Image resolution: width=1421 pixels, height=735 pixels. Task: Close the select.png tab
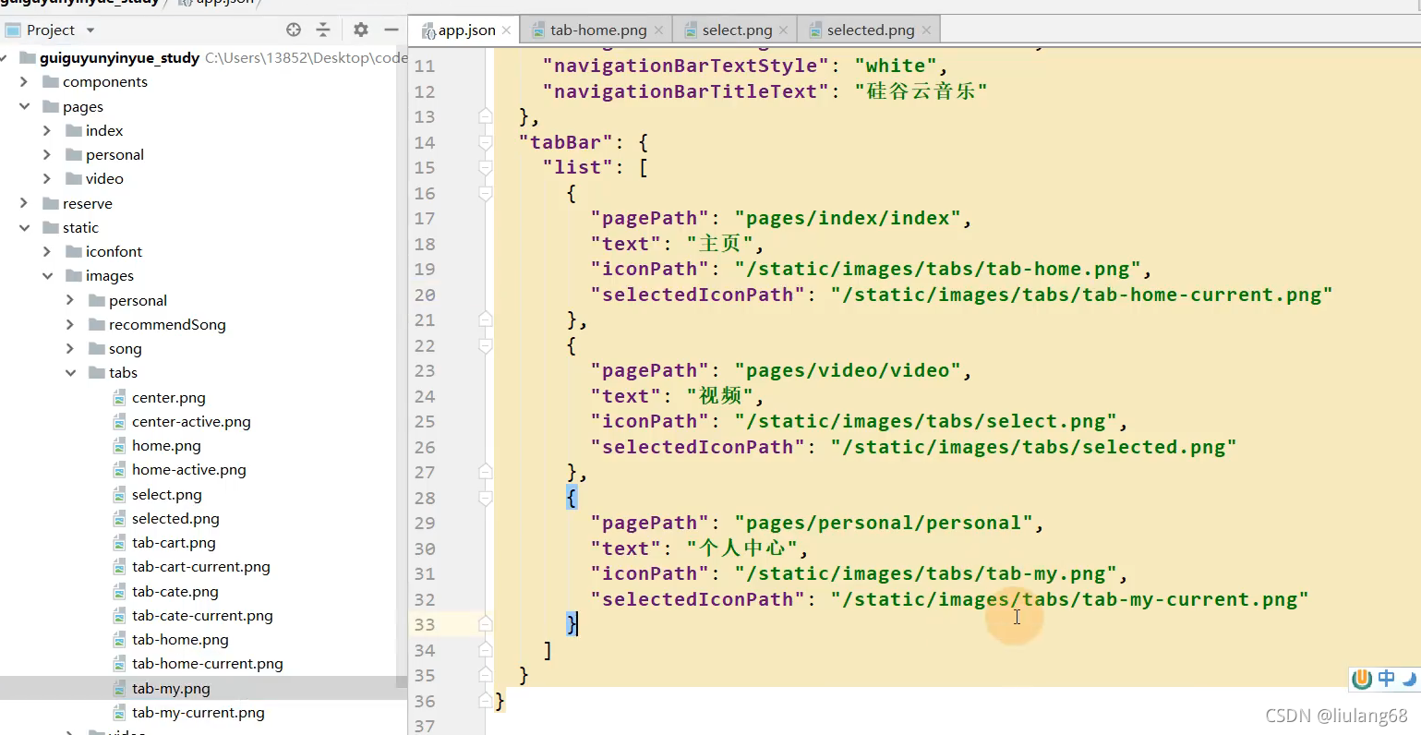(783, 30)
